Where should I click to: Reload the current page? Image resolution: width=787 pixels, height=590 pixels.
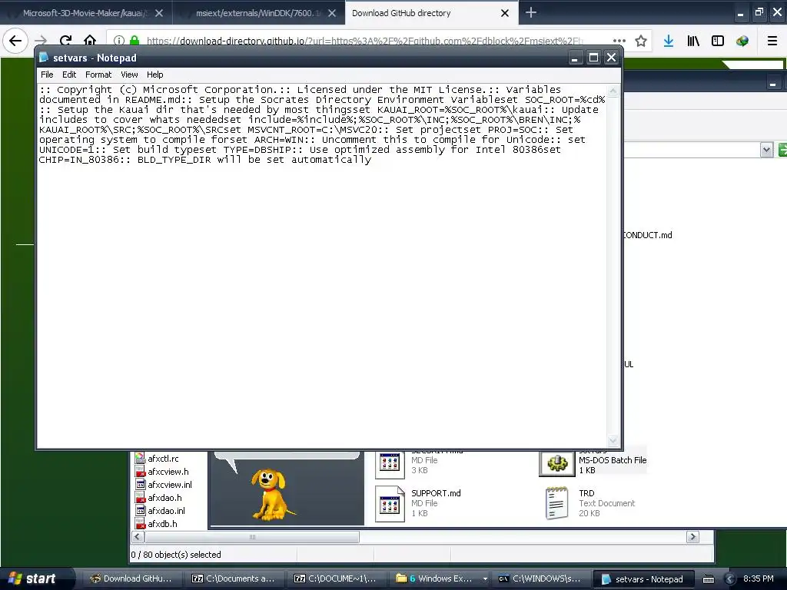click(x=65, y=41)
